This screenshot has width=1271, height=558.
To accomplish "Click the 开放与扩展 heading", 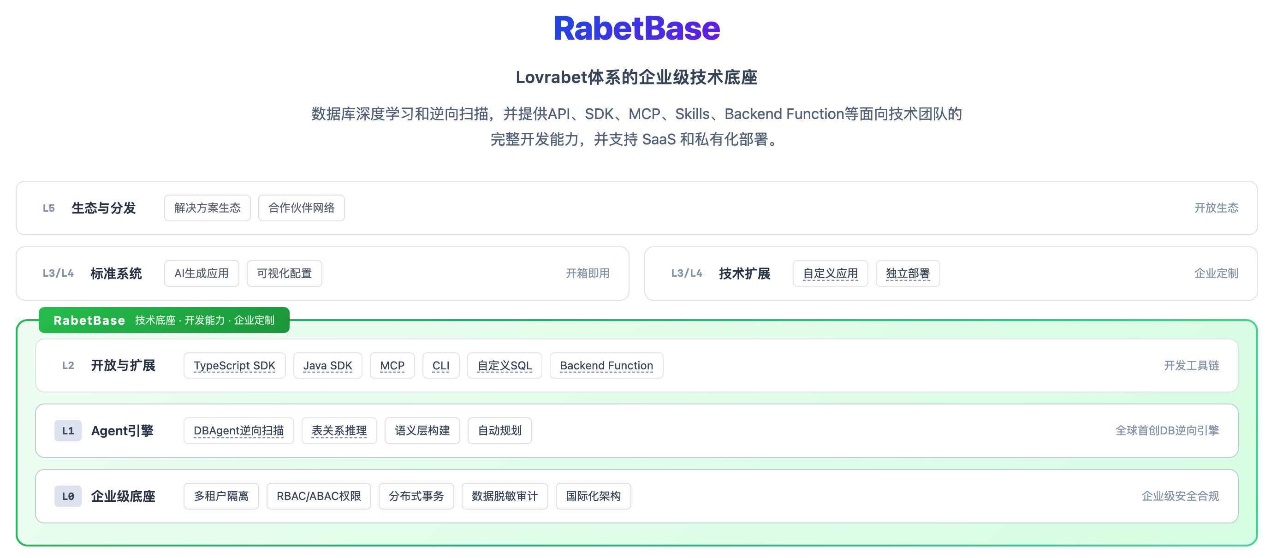I will pos(123,366).
